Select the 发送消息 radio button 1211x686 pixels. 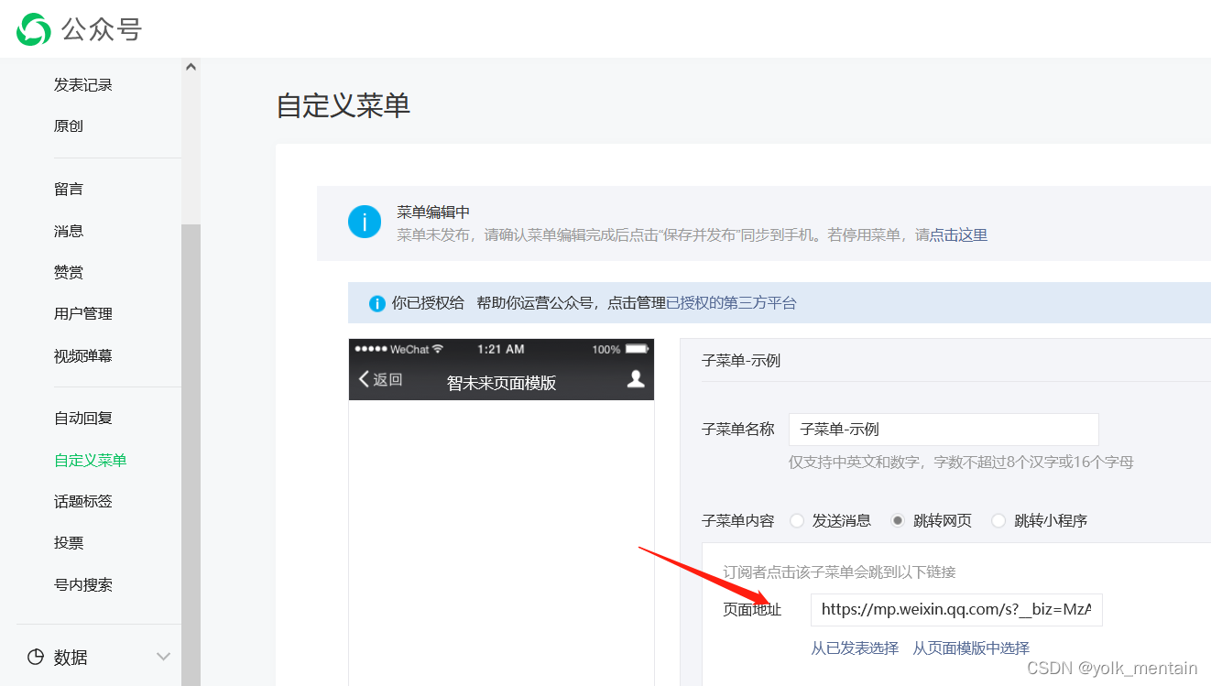tap(797, 520)
